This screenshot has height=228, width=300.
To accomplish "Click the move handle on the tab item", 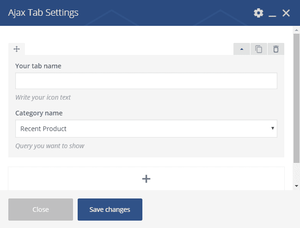I will (x=17, y=49).
